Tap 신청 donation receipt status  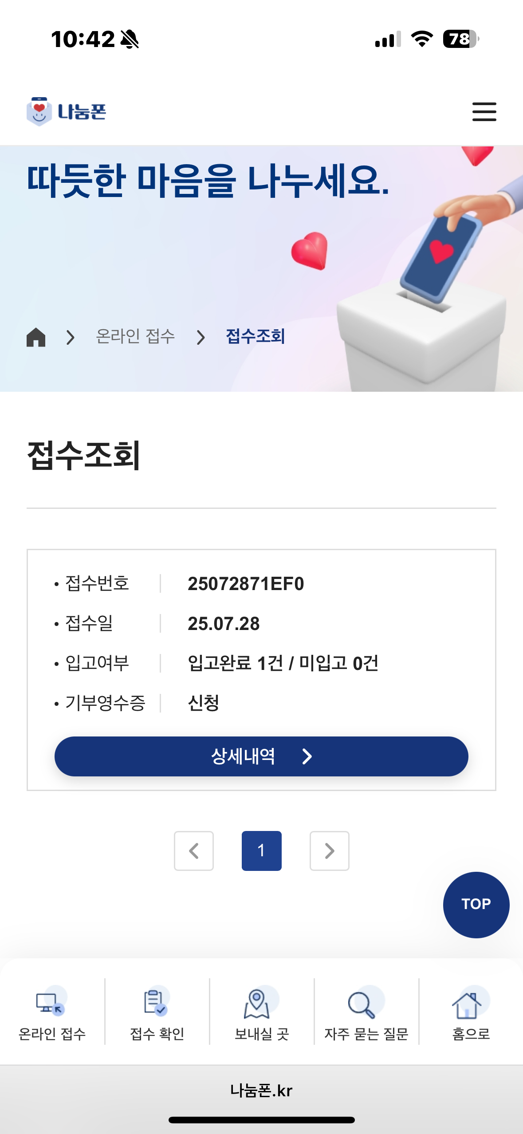204,703
